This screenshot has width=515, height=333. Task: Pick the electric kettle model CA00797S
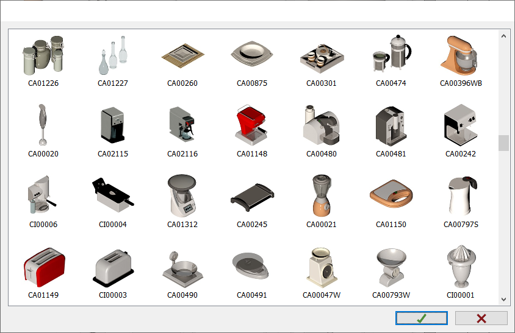pyautogui.click(x=463, y=195)
